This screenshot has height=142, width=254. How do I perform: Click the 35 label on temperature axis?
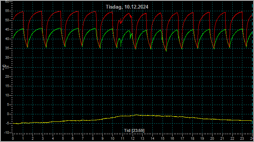tap(7, 48)
